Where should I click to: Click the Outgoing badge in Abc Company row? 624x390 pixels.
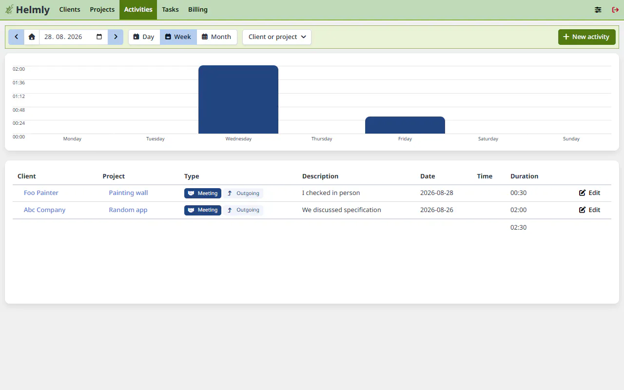click(243, 211)
